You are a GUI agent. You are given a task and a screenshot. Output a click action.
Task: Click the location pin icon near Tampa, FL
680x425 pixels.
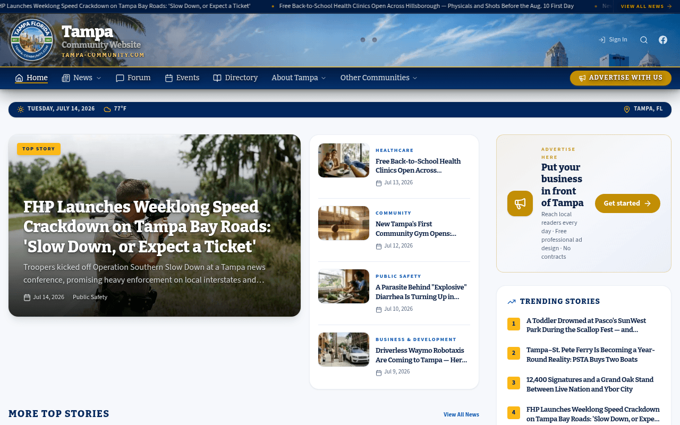point(627,109)
